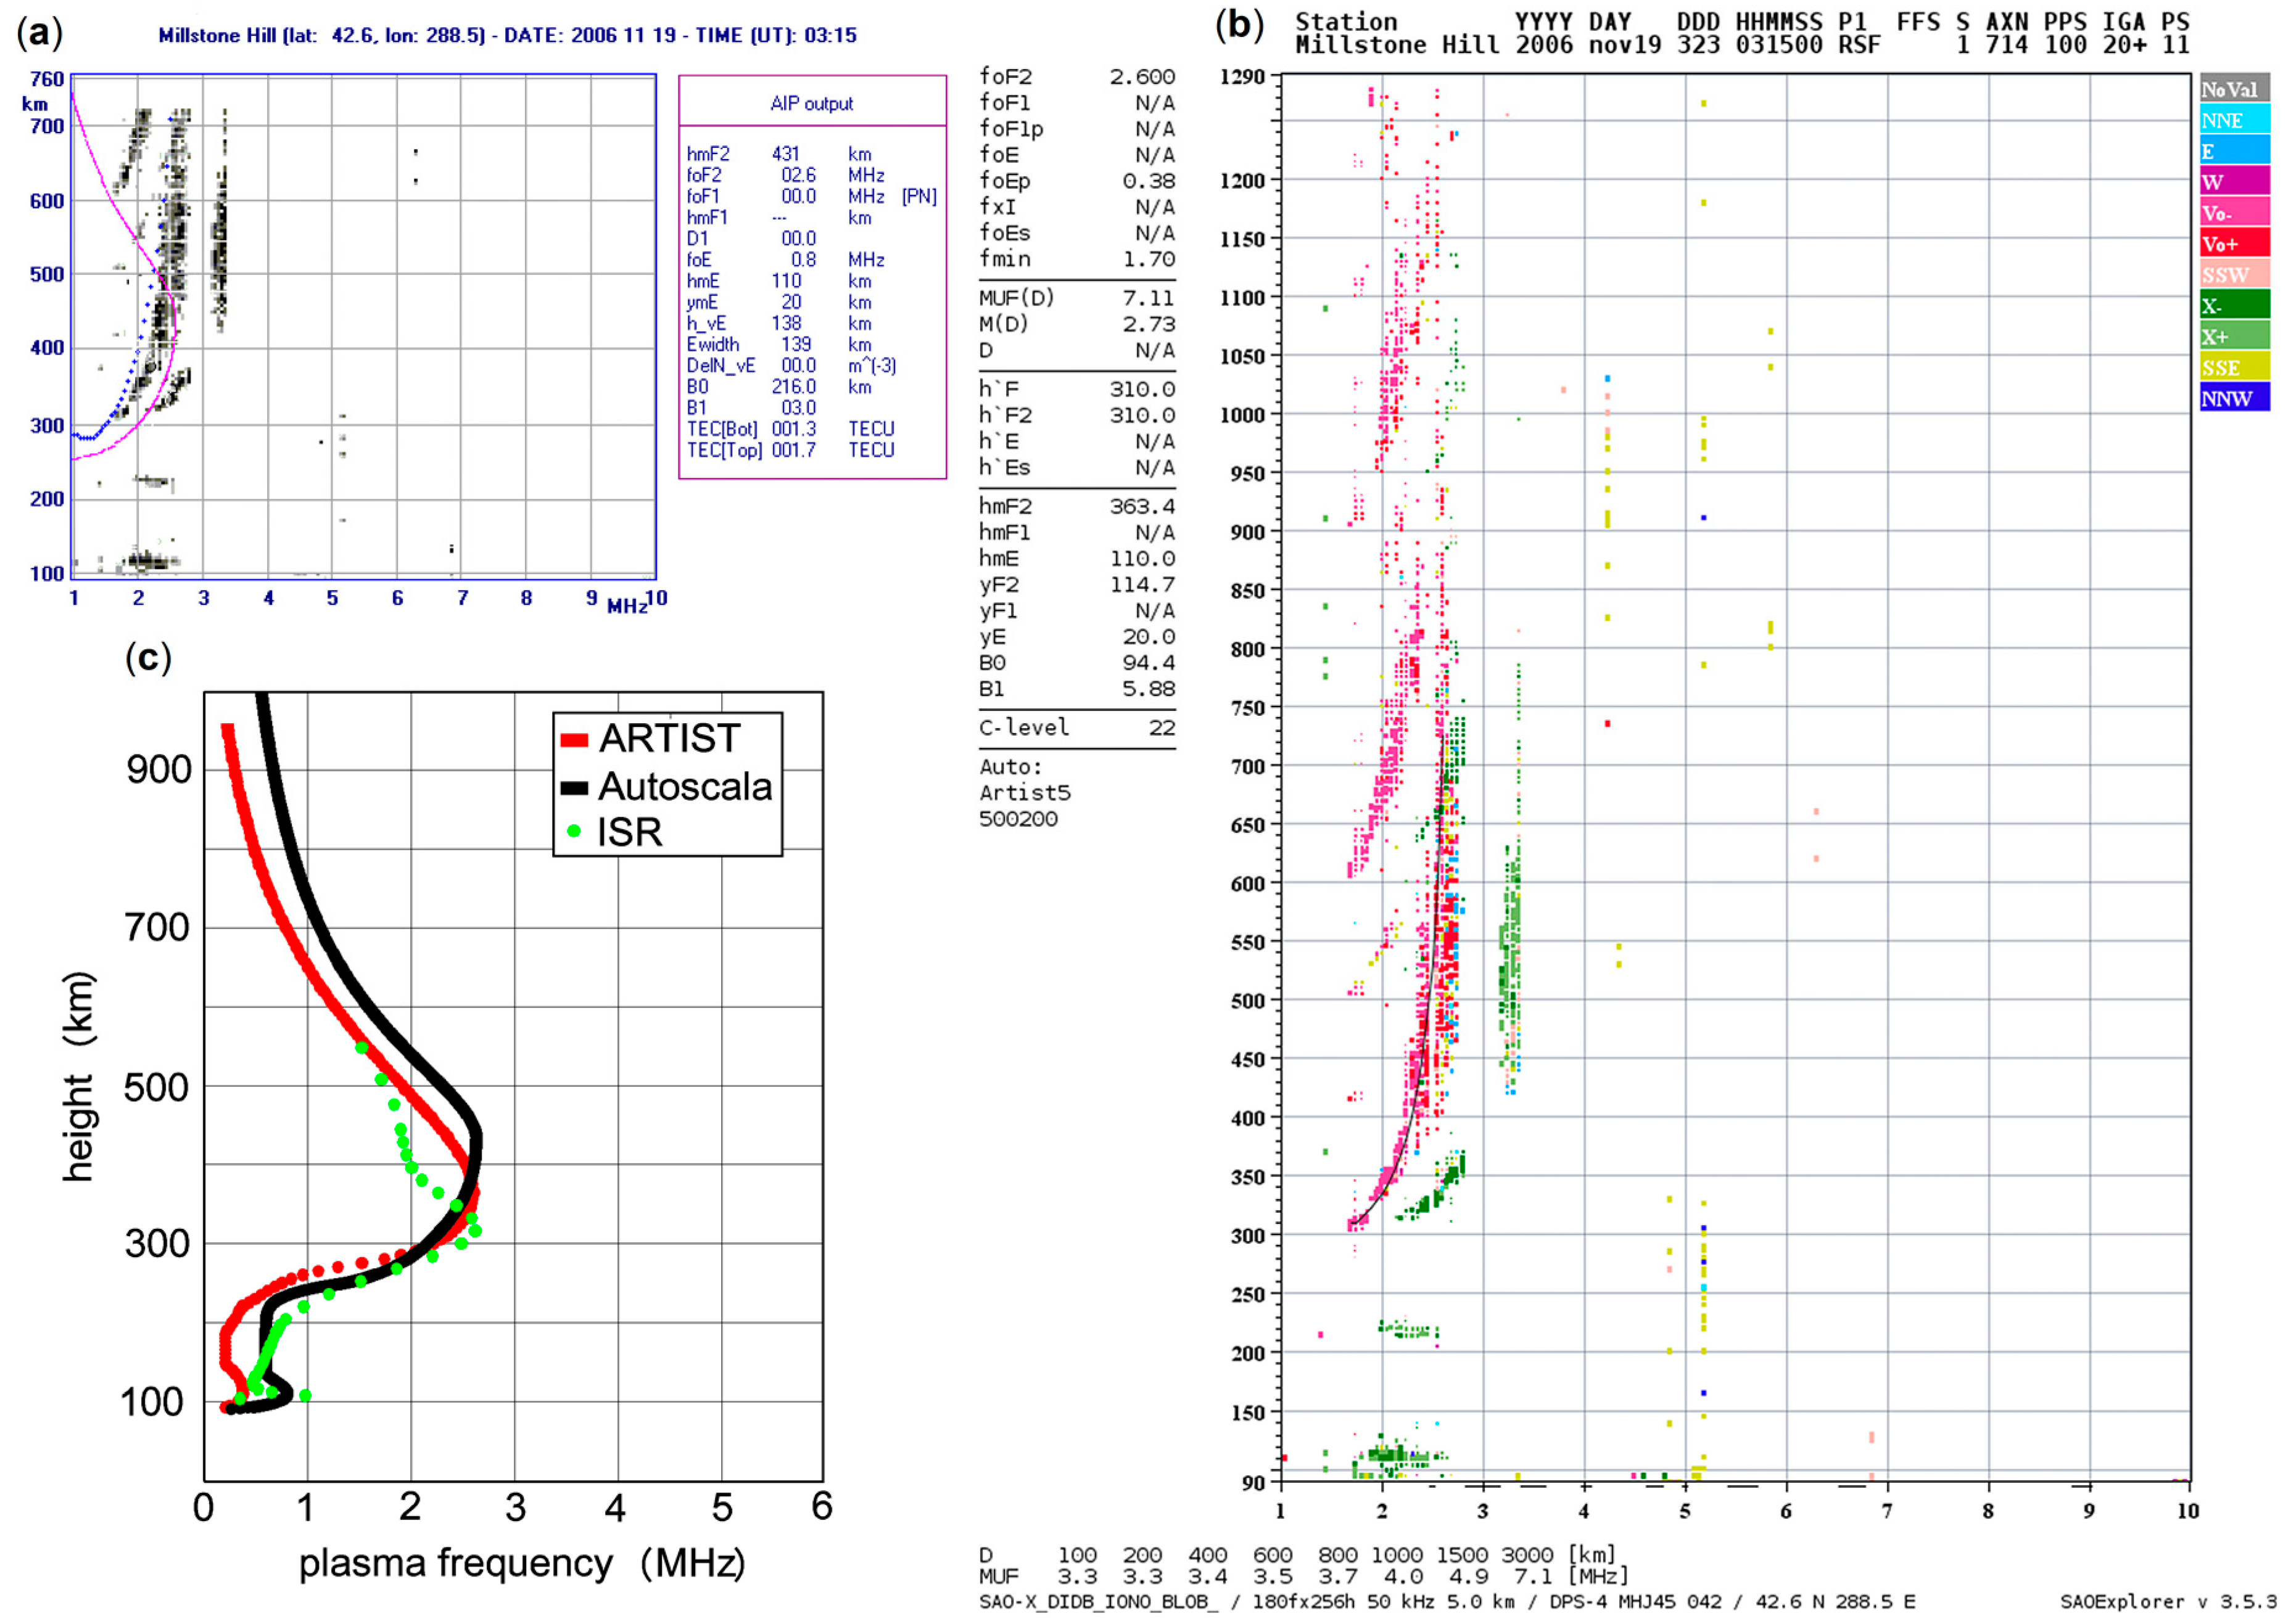
Task: Click the Millstone Hill date title text
Action: coord(507,36)
